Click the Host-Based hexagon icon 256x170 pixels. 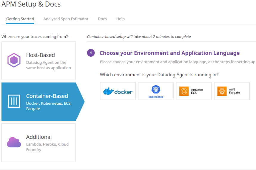pyautogui.click(x=14, y=61)
